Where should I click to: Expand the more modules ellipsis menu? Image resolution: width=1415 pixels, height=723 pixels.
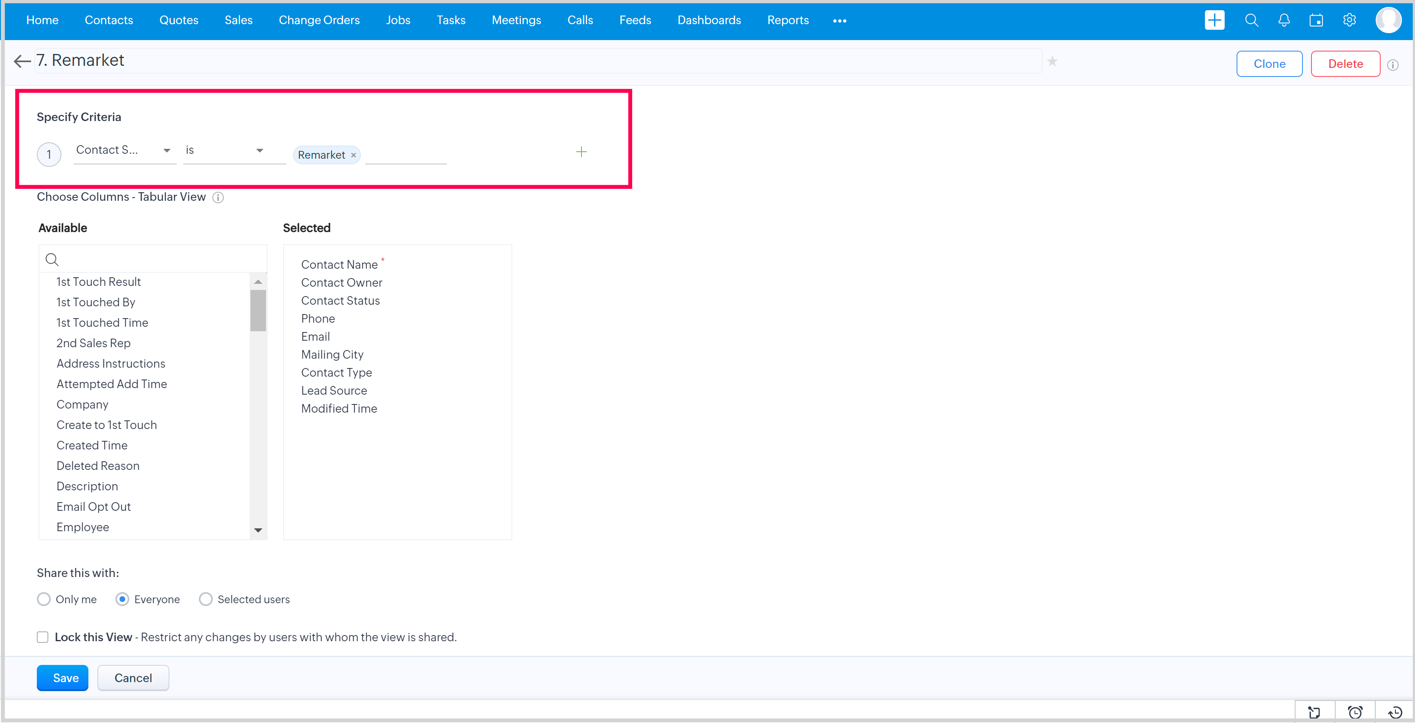point(839,21)
